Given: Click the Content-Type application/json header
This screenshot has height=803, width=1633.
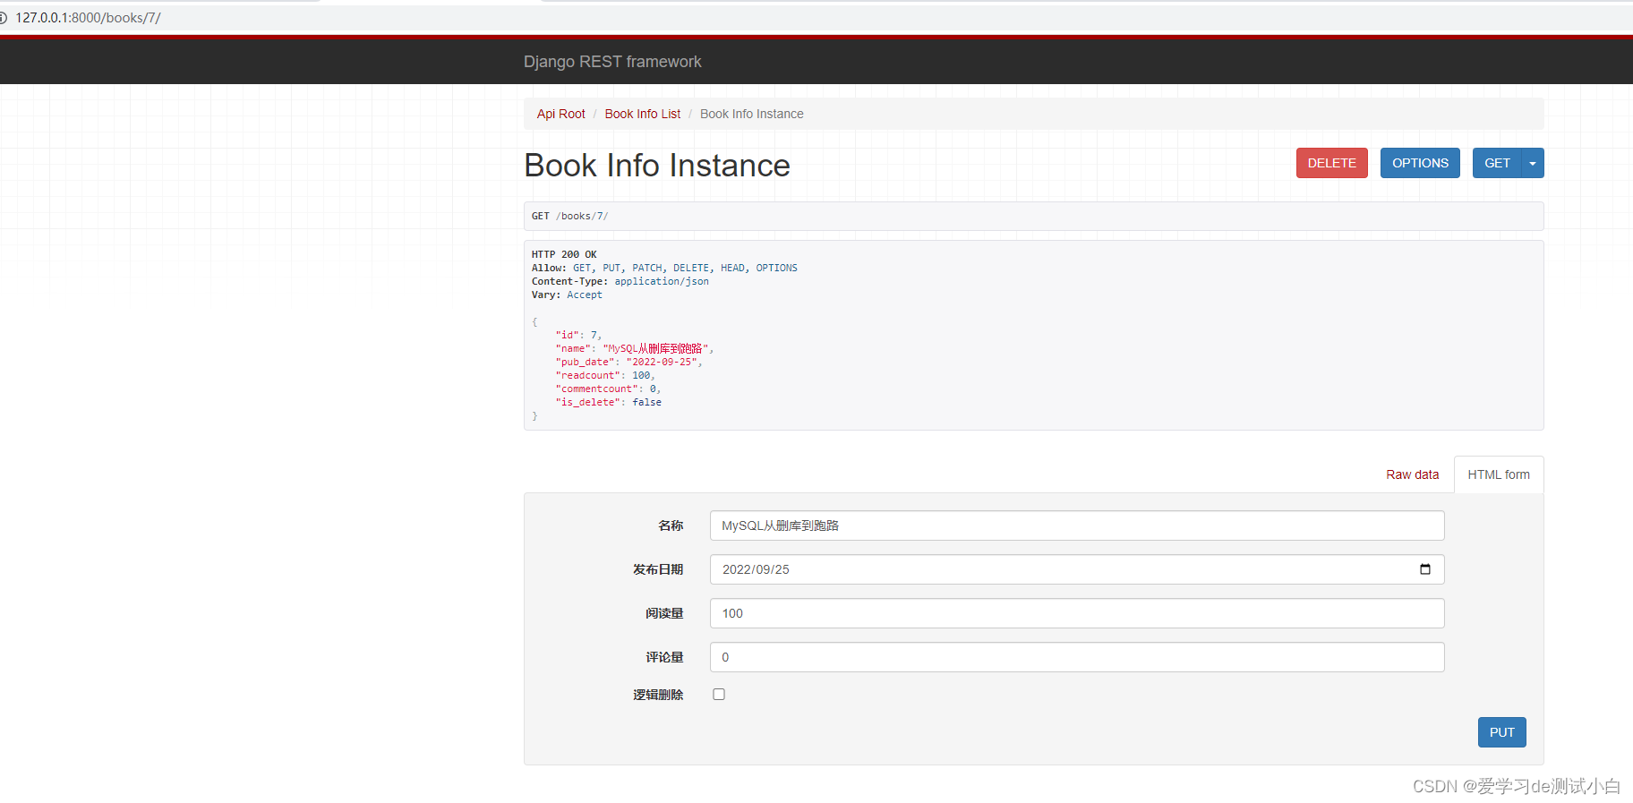Looking at the screenshot, I should (620, 281).
